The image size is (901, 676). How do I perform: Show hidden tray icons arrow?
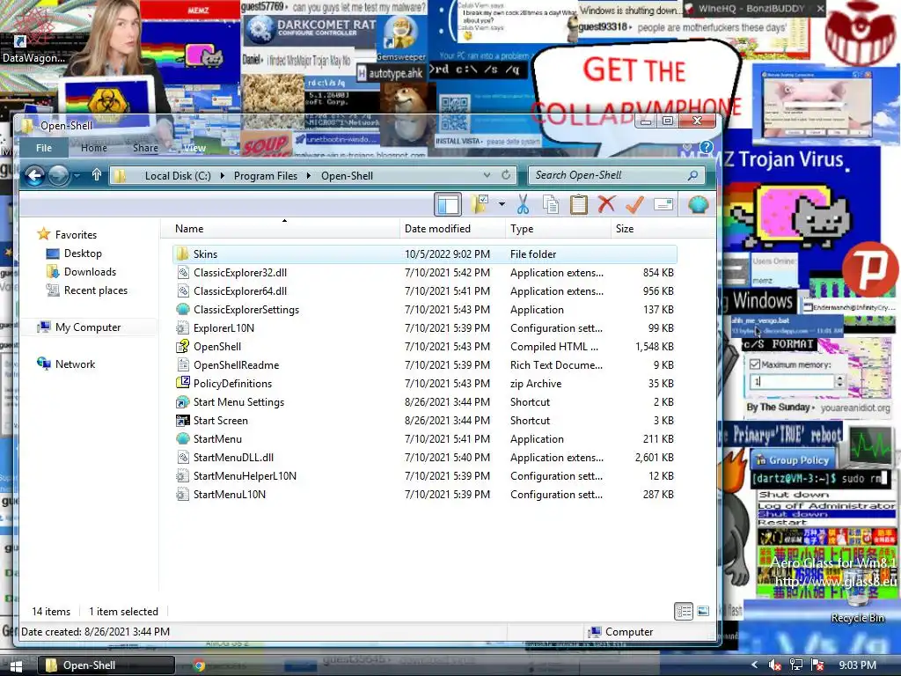754,665
